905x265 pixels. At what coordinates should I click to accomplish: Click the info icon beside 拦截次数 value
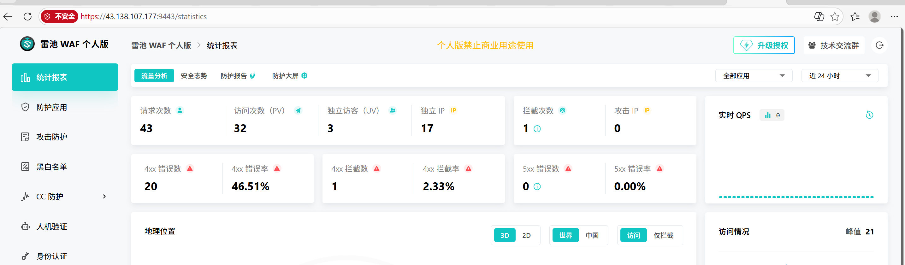tap(537, 129)
